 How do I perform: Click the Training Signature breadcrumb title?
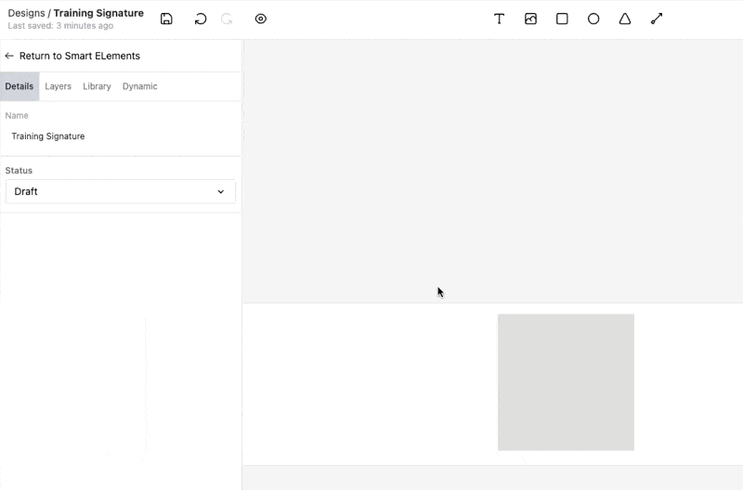click(x=98, y=13)
